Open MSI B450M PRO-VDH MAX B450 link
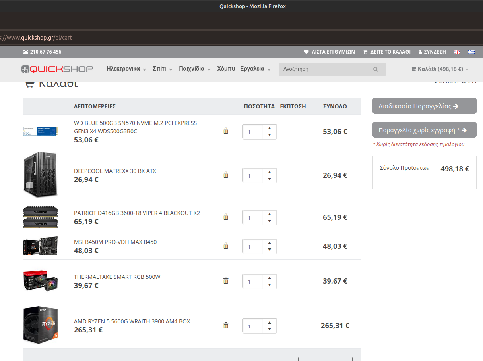This screenshot has width=483, height=361. [115, 242]
